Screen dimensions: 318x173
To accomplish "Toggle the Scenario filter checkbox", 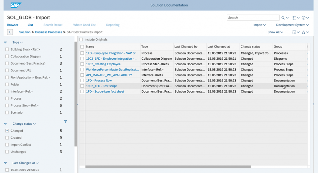I will (x=7, y=113).
